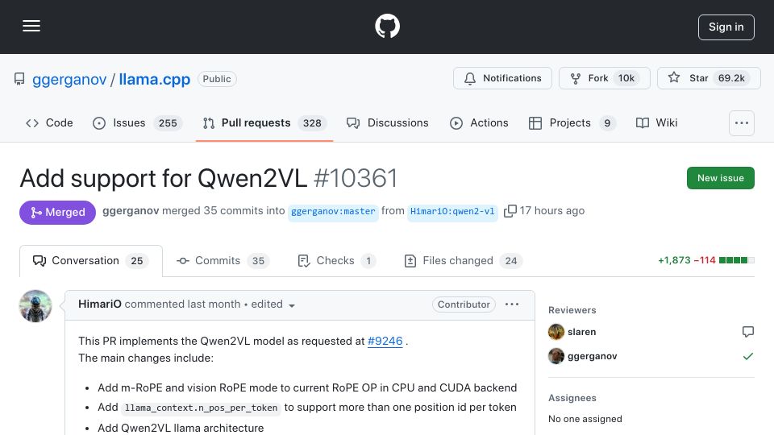This screenshot has width=774, height=435.
Task: Click the llama_context.n_pos_per_token code snippet
Action: click(x=201, y=408)
